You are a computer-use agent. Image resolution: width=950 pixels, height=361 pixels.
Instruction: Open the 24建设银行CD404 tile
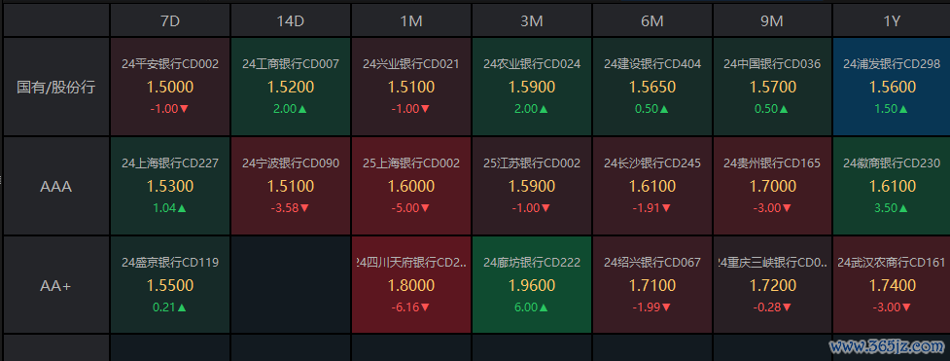coord(652,87)
